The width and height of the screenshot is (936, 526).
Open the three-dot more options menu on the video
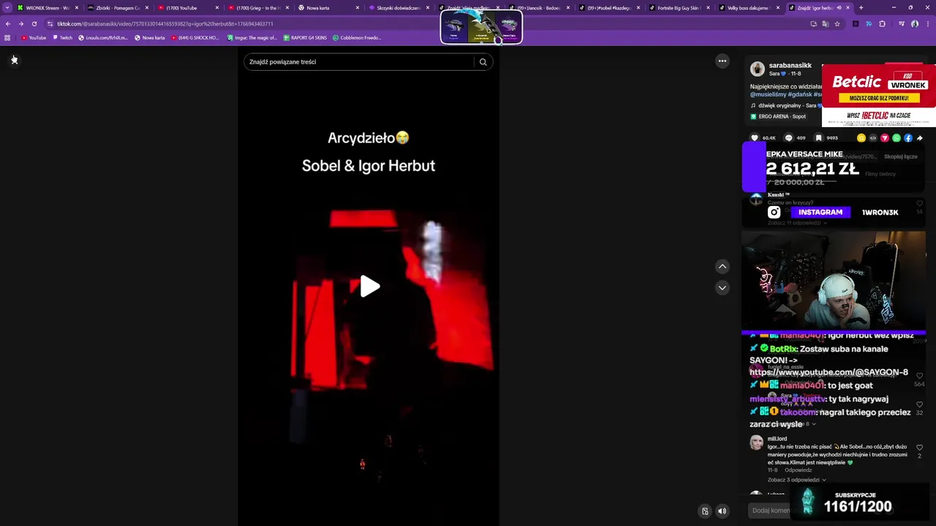pyautogui.click(x=722, y=61)
